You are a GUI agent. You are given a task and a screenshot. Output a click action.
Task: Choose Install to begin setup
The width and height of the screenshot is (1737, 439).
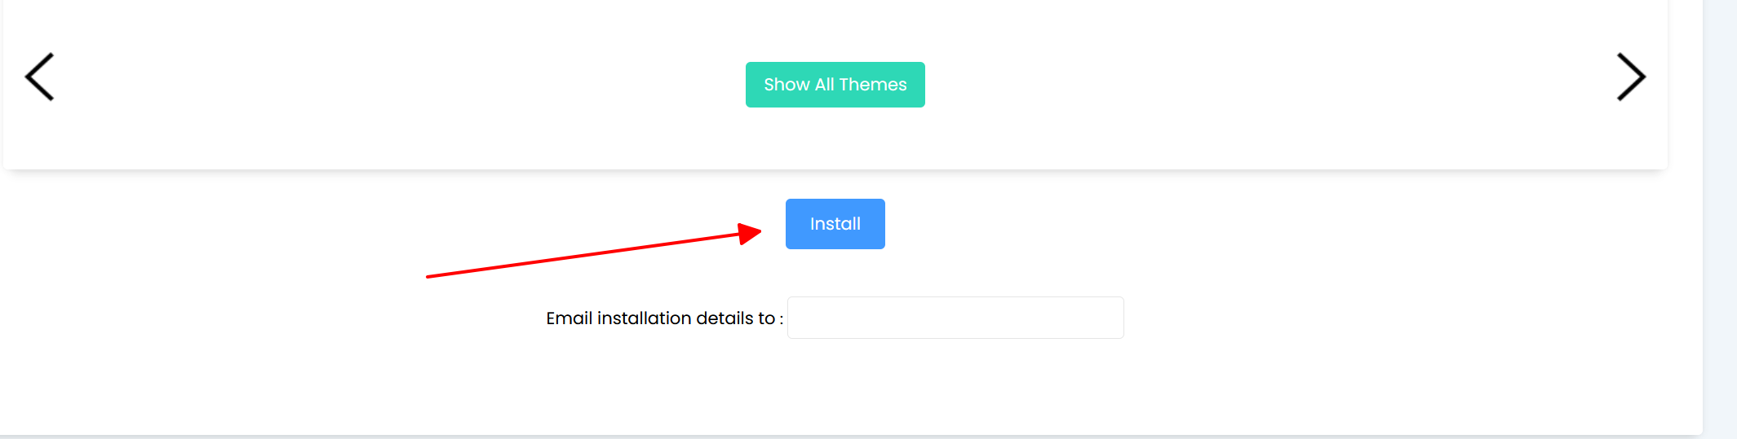click(835, 224)
